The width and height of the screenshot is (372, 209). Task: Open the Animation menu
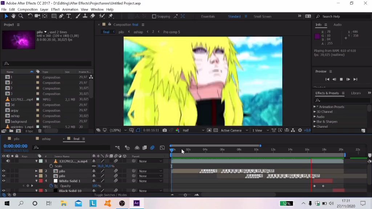(70, 9)
